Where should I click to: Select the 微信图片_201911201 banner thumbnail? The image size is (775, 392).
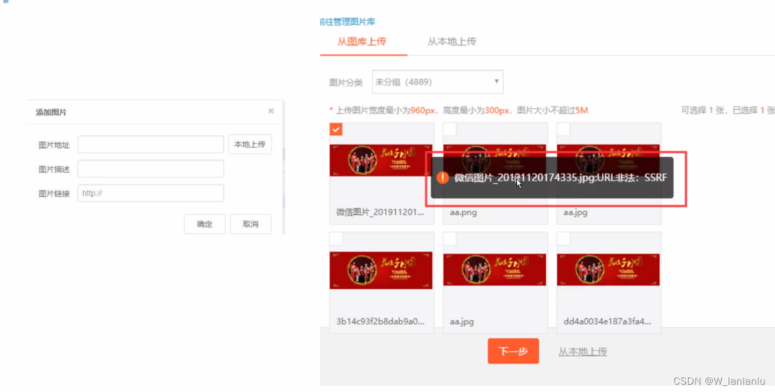(x=381, y=160)
